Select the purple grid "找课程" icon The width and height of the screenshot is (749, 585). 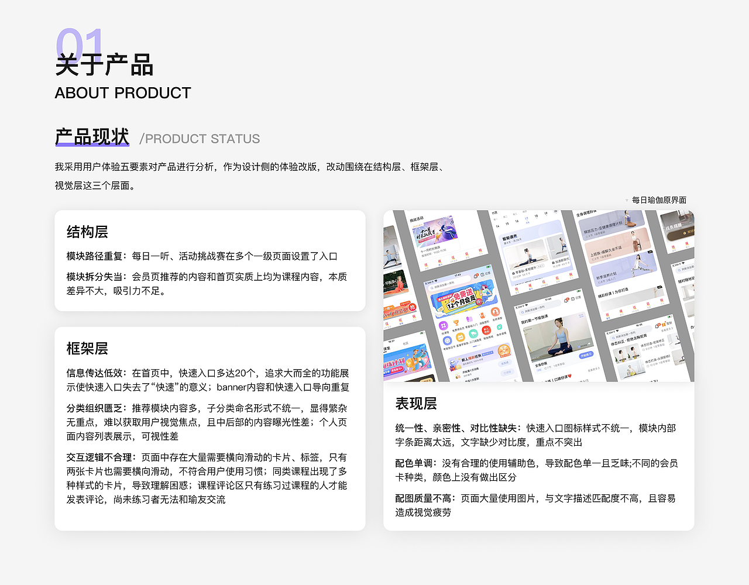point(444,326)
